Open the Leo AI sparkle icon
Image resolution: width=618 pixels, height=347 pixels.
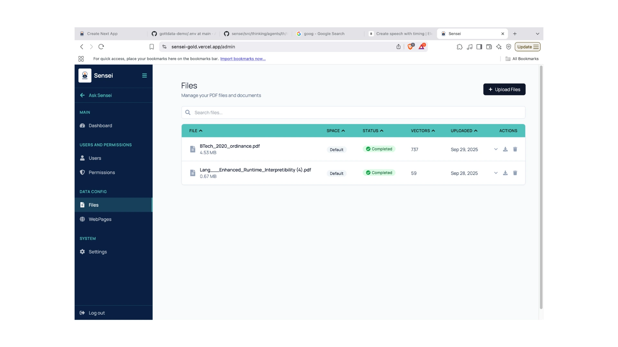pyautogui.click(x=499, y=47)
